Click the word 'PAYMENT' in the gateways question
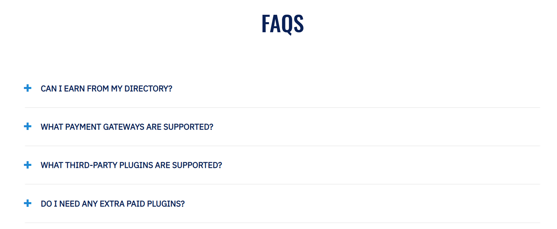This screenshot has height=229, width=557. tap(83, 127)
